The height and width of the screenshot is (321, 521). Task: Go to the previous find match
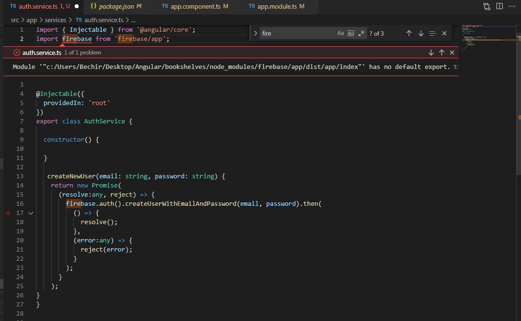click(x=409, y=33)
